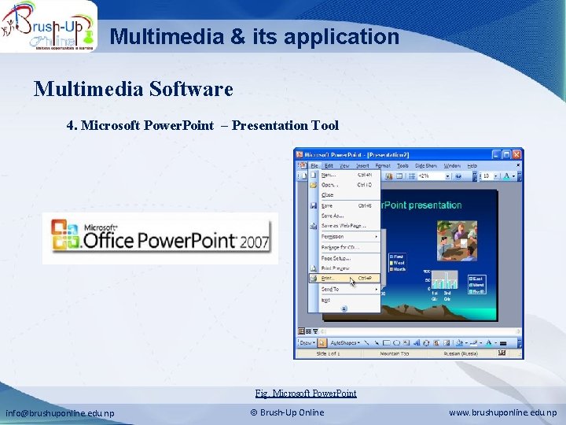Expand the Permission submenu

344,236
